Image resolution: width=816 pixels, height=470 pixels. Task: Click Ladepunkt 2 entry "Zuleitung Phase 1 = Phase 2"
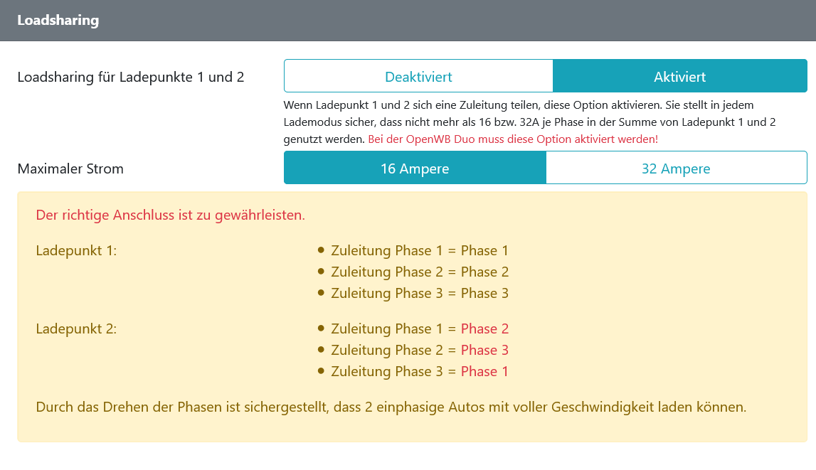click(420, 329)
